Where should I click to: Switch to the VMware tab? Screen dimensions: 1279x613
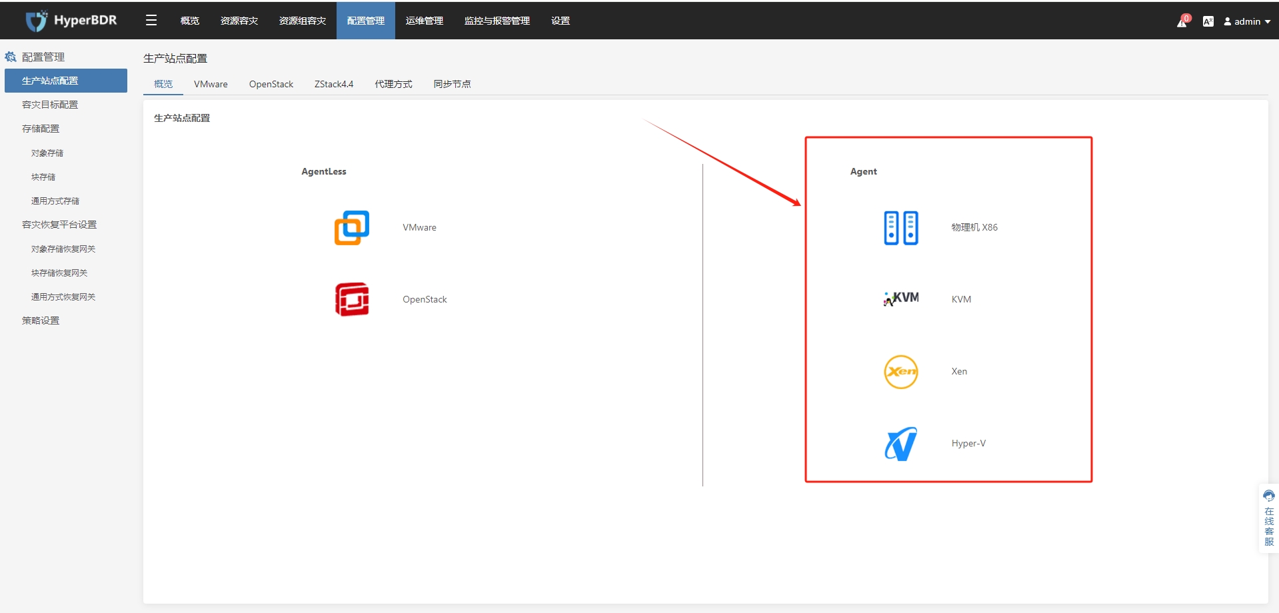point(211,84)
